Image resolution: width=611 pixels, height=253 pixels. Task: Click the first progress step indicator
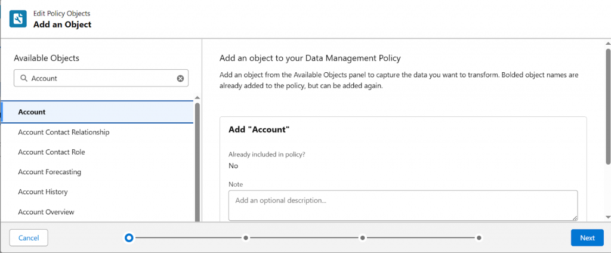(129, 237)
